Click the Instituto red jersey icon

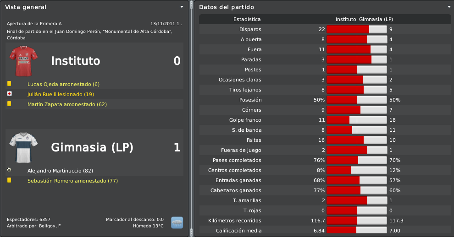coord(23,61)
